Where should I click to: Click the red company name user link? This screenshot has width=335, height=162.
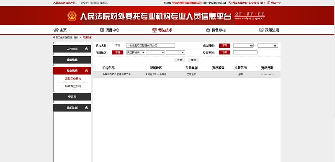187,3
